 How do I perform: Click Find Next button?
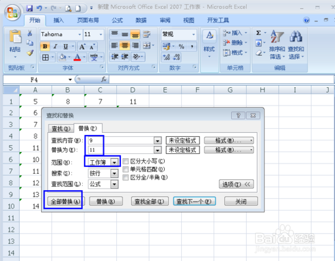click(x=194, y=202)
